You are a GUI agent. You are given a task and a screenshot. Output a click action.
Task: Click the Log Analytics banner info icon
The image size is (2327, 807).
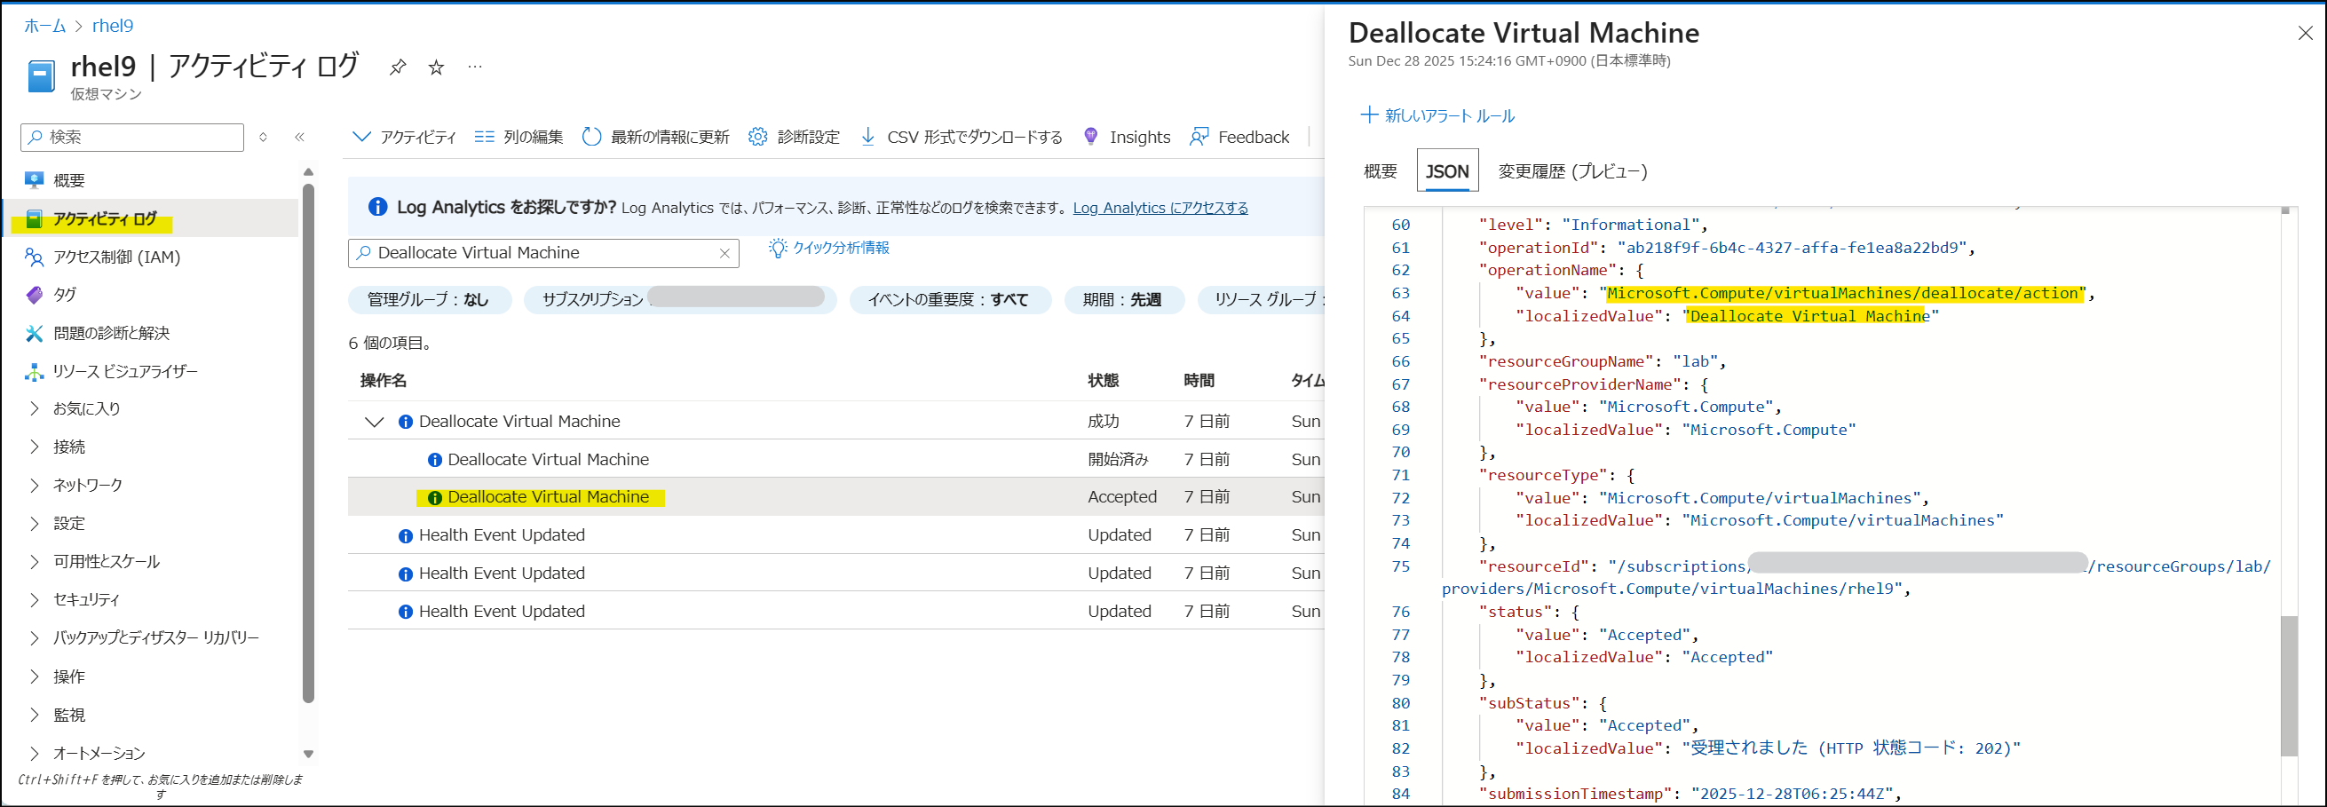tap(377, 207)
